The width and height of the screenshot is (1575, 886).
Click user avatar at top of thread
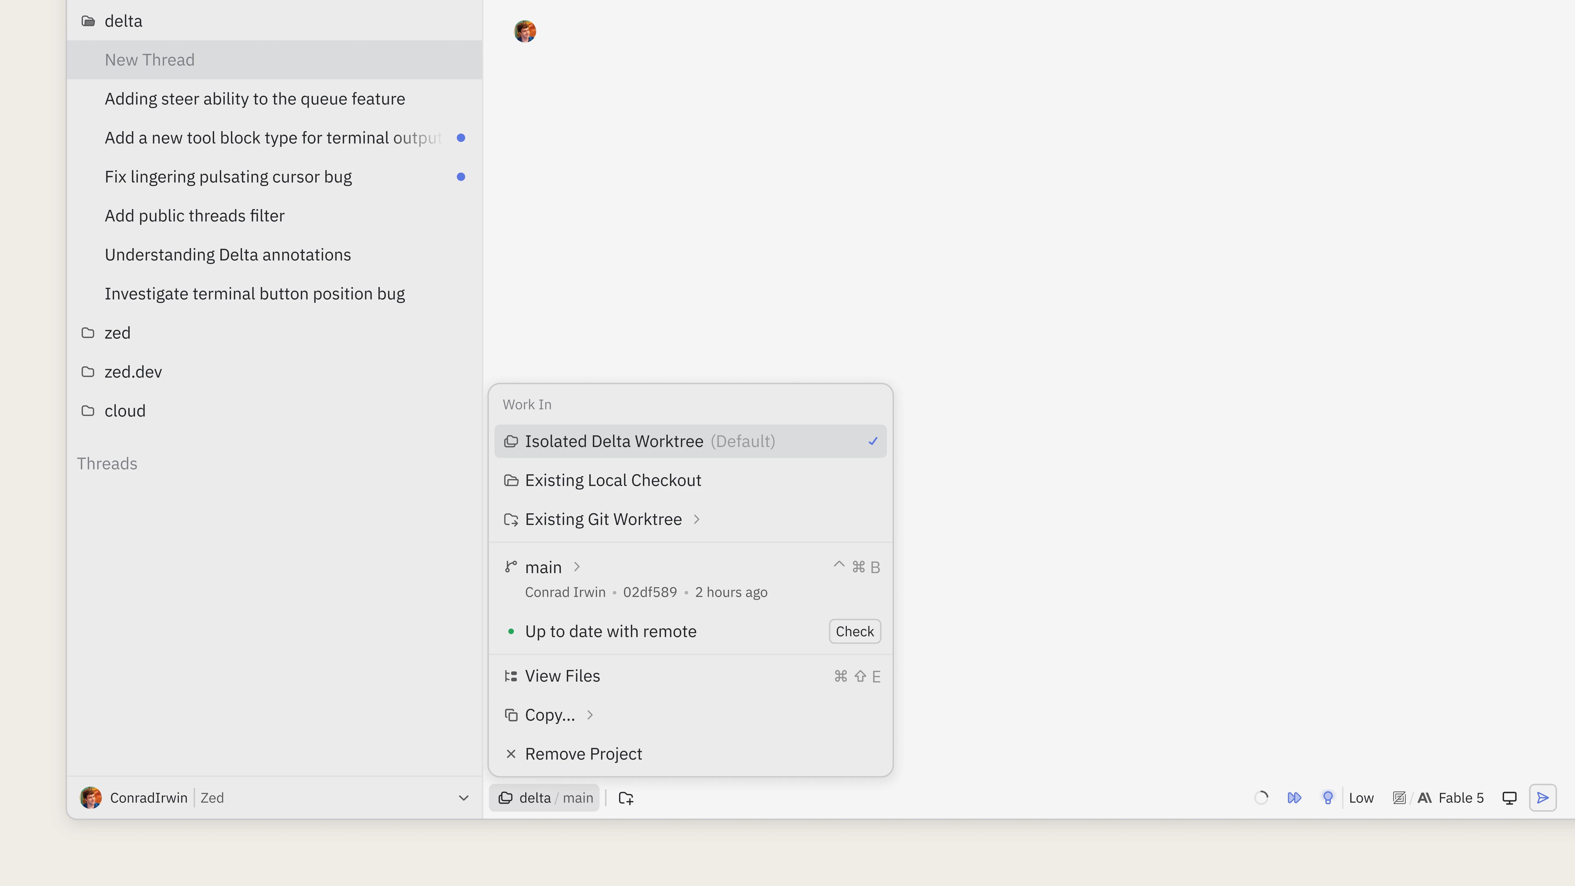coord(525,31)
